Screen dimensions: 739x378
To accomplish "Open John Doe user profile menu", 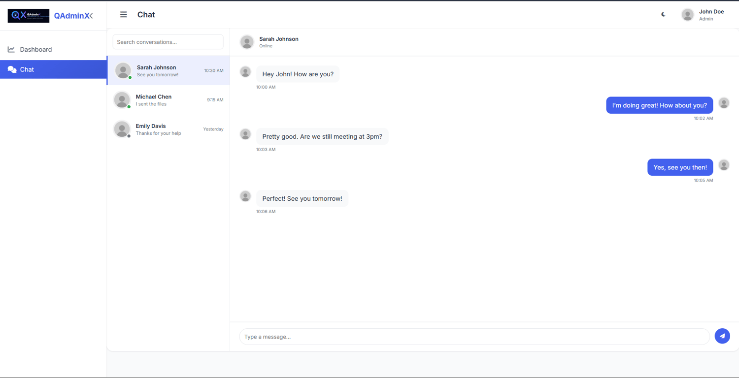I will coord(703,15).
